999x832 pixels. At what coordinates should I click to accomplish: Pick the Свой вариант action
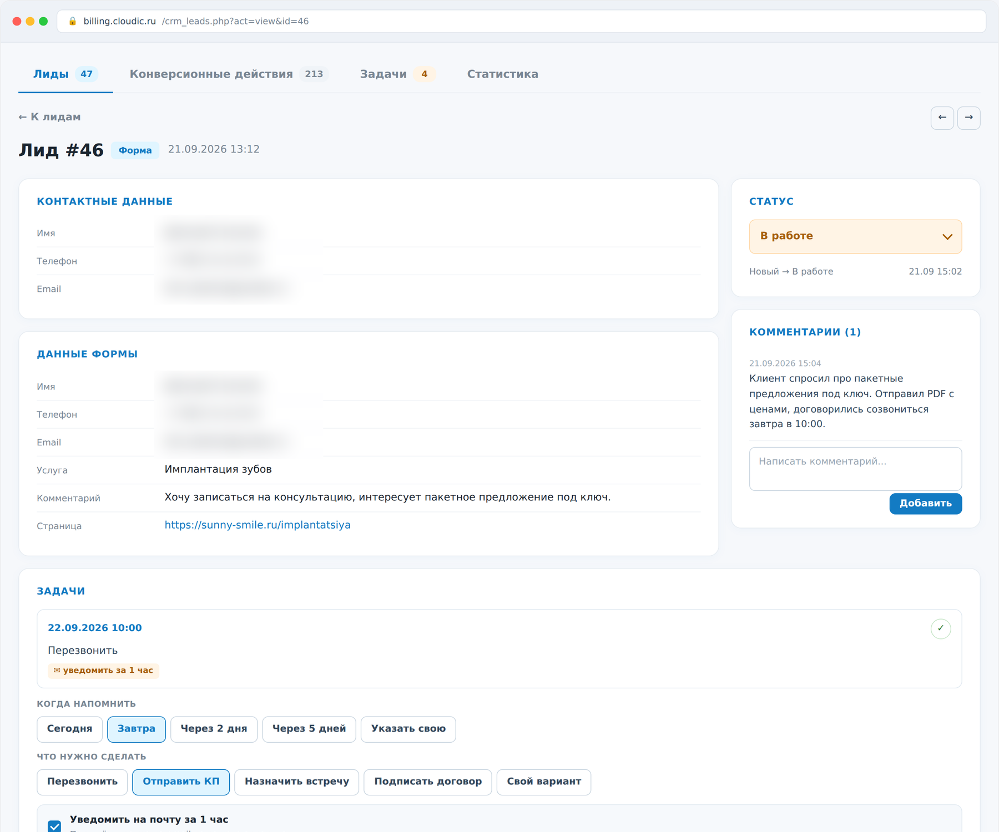tap(544, 782)
